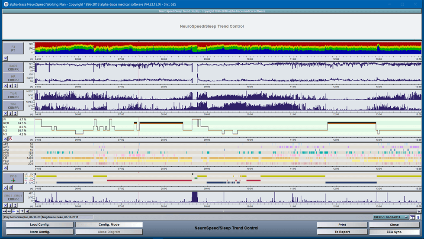Click X icon under POS panel
The height and width of the screenshot is (239, 424).
5,187
